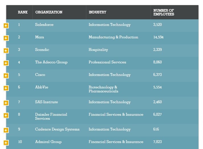
Task: Expand the Cisco row plus icon
Action: [6, 76]
